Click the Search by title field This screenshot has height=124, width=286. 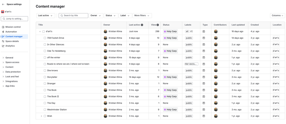point(73,15)
